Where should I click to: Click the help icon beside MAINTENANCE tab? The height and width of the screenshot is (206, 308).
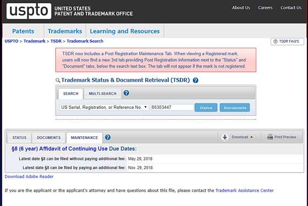108,137
